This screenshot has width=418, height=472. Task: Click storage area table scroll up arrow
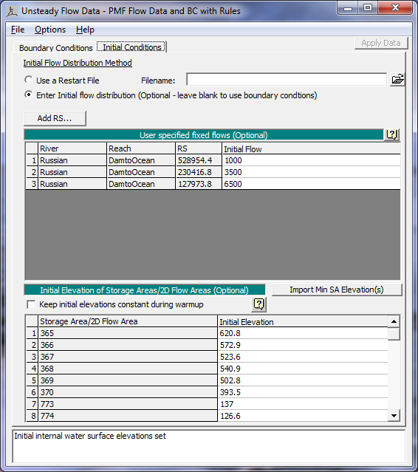394,321
